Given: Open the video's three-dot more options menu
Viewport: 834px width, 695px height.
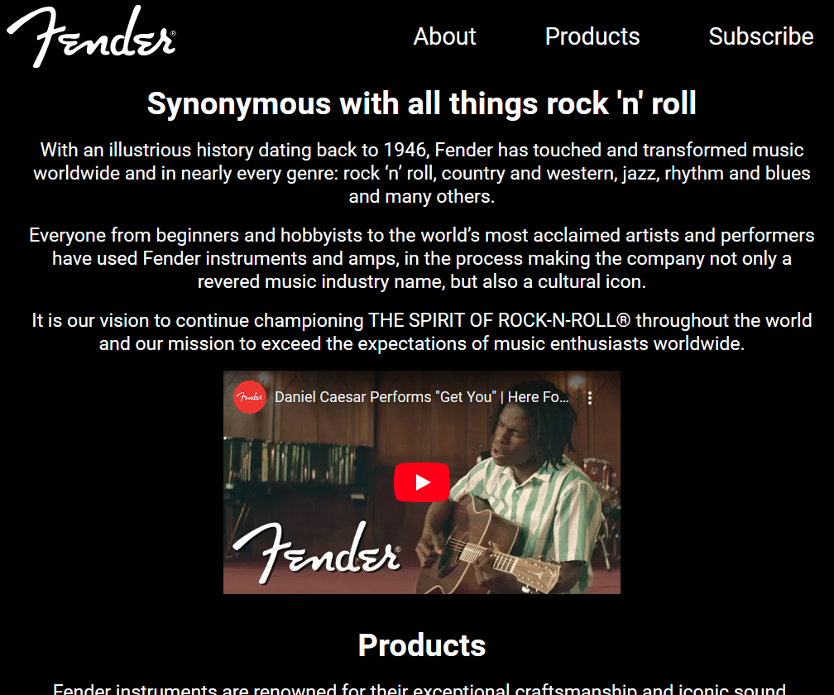Looking at the screenshot, I should 590,398.
